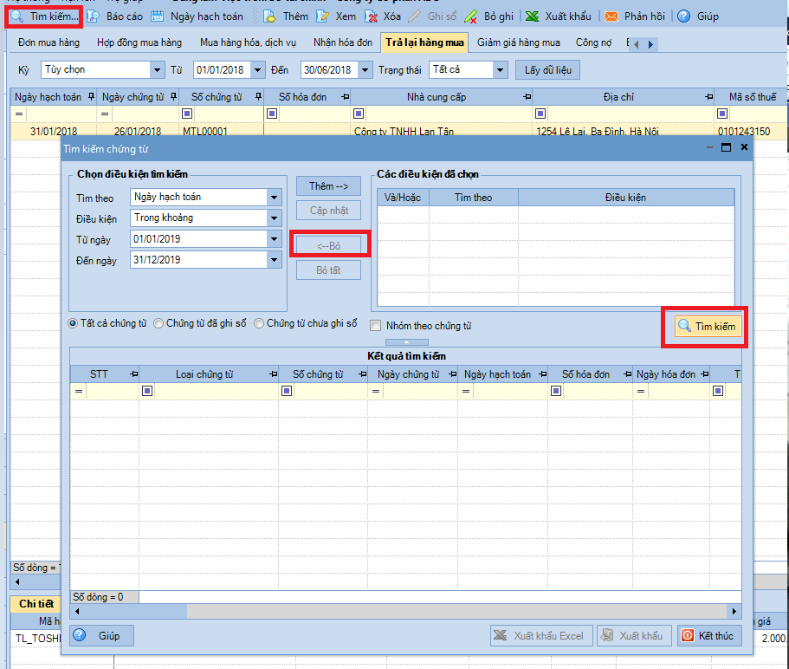Viewport: 789px width, 669px height.
Task: Pin the Địa chỉ column
Action: (x=709, y=97)
